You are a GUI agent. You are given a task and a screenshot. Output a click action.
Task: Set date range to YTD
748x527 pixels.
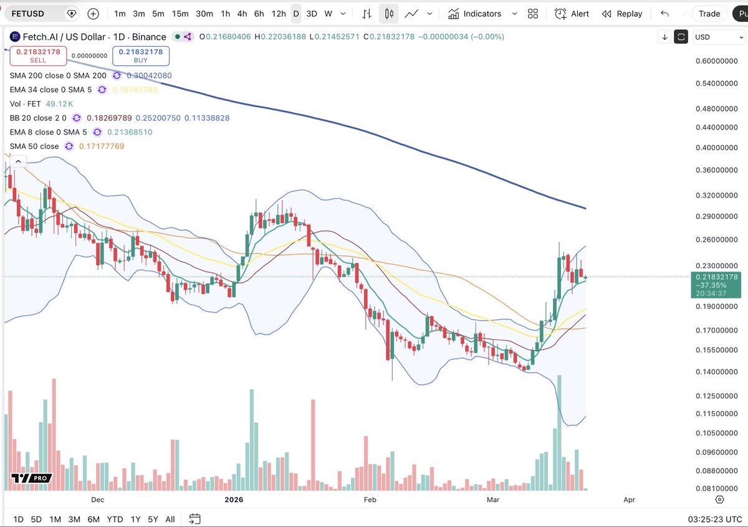[x=115, y=519]
